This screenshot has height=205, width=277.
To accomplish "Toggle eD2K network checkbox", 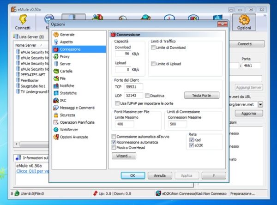I will [x=192, y=145].
